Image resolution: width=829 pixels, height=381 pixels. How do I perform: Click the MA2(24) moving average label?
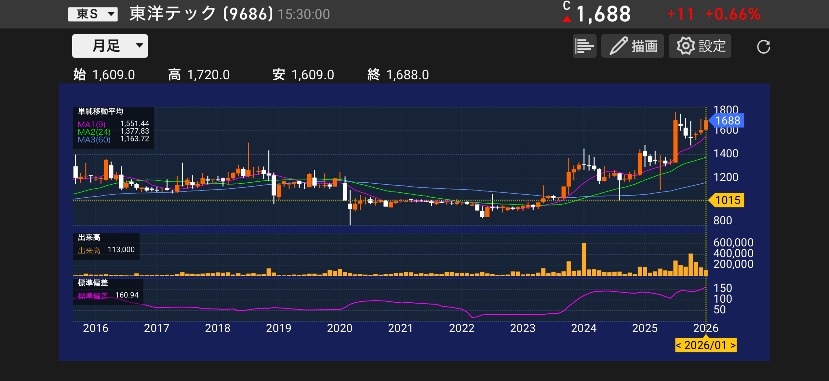(94, 132)
